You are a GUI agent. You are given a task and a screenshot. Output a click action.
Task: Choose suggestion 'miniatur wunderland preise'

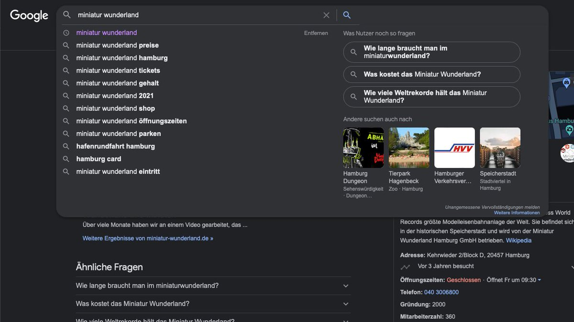(x=118, y=45)
